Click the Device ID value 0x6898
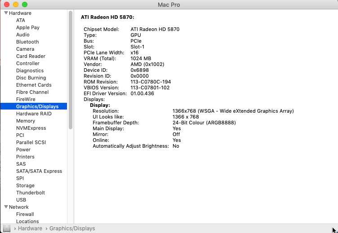This screenshot has height=233, width=338. [x=140, y=70]
